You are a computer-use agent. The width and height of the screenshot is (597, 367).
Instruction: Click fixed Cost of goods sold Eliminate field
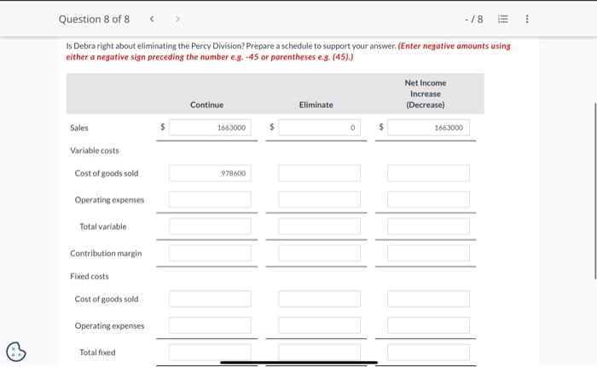[320, 299]
